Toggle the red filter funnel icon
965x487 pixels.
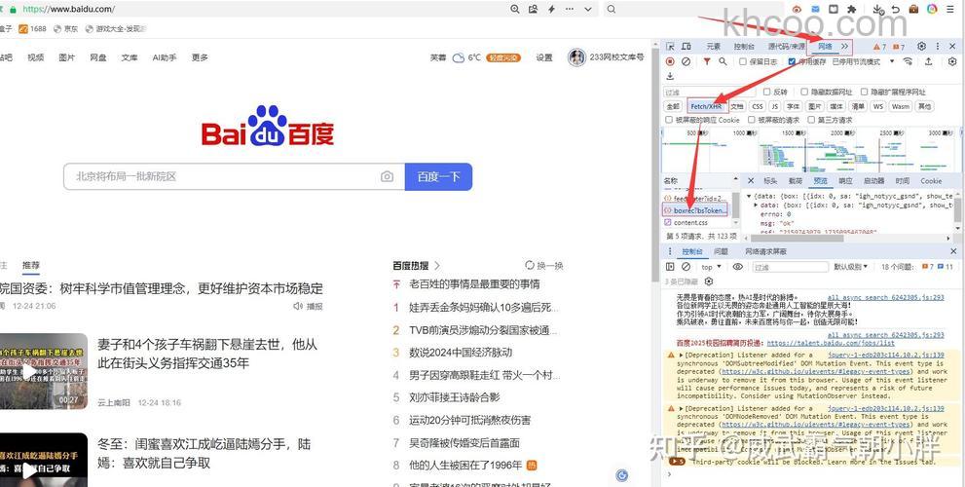(707, 61)
